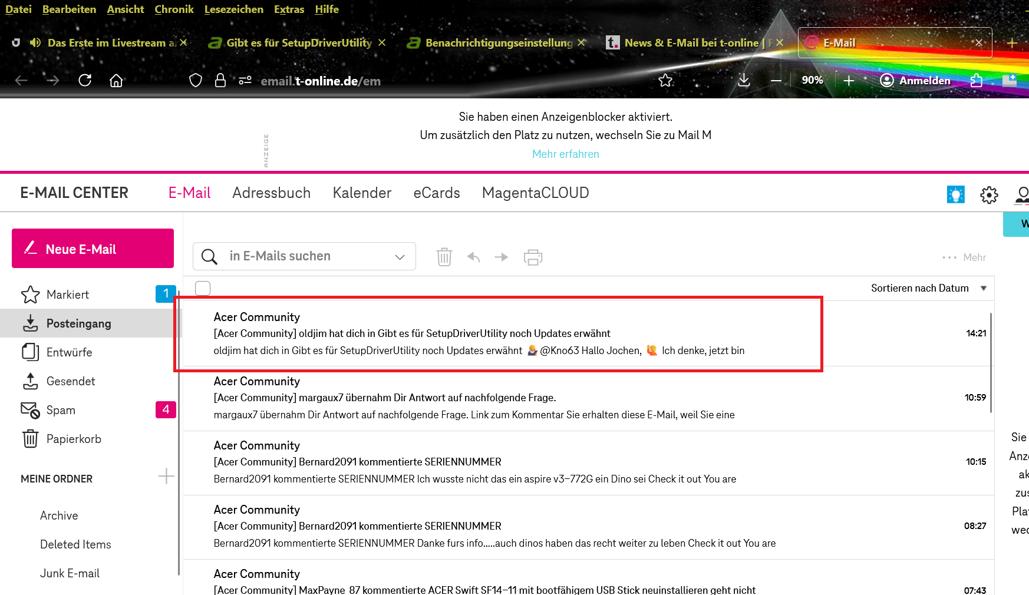Open the site permissions icon
1029x595 pixels.
[245, 80]
